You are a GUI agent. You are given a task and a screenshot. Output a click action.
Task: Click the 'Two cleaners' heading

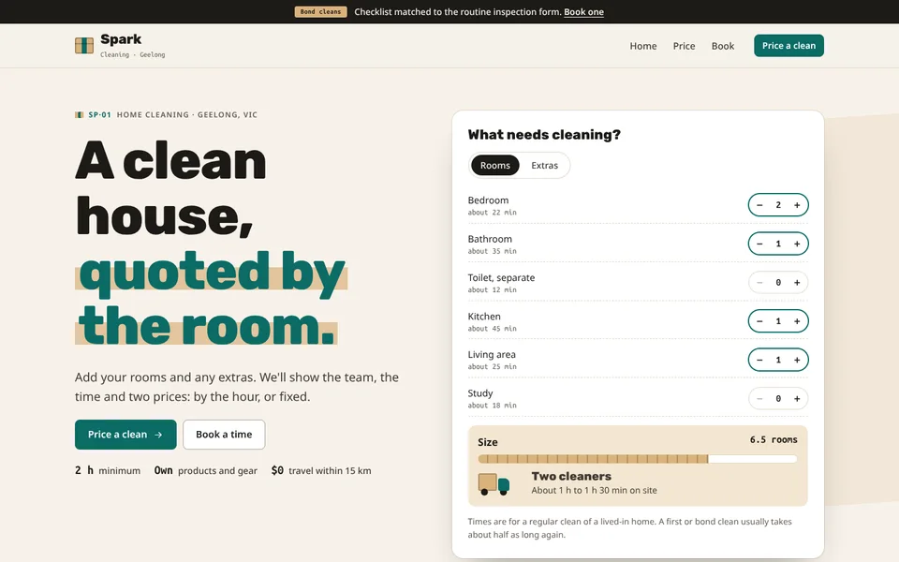point(571,476)
